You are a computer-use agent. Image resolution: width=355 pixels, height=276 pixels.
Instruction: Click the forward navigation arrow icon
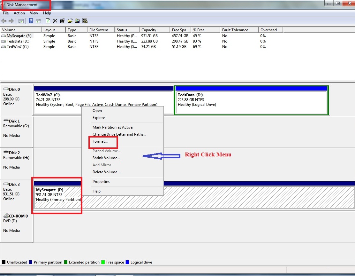(x=11, y=21)
